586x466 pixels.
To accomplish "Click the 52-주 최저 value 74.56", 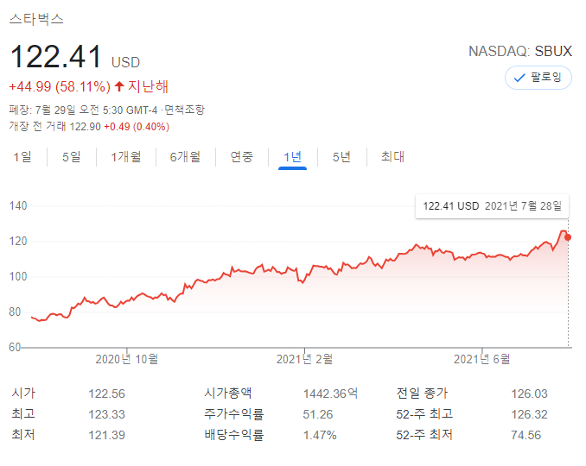I will 525,435.
